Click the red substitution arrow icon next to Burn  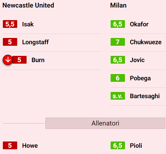coord(8,60)
